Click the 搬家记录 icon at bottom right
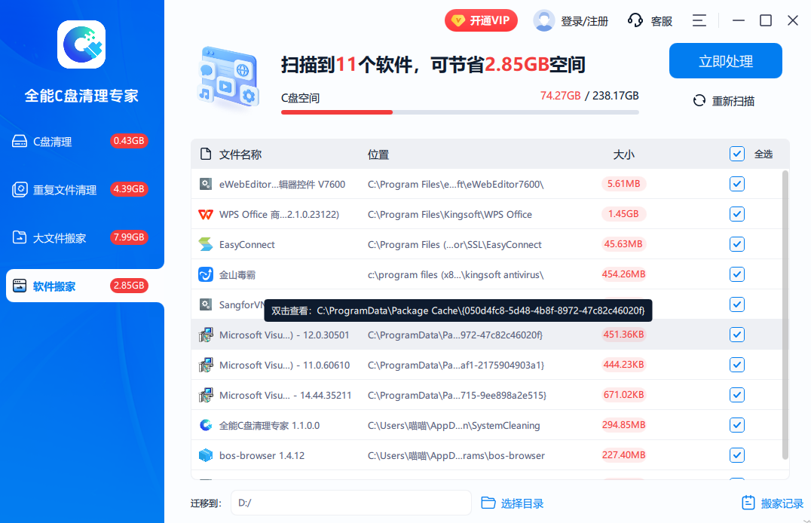811x523 pixels. 747,502
